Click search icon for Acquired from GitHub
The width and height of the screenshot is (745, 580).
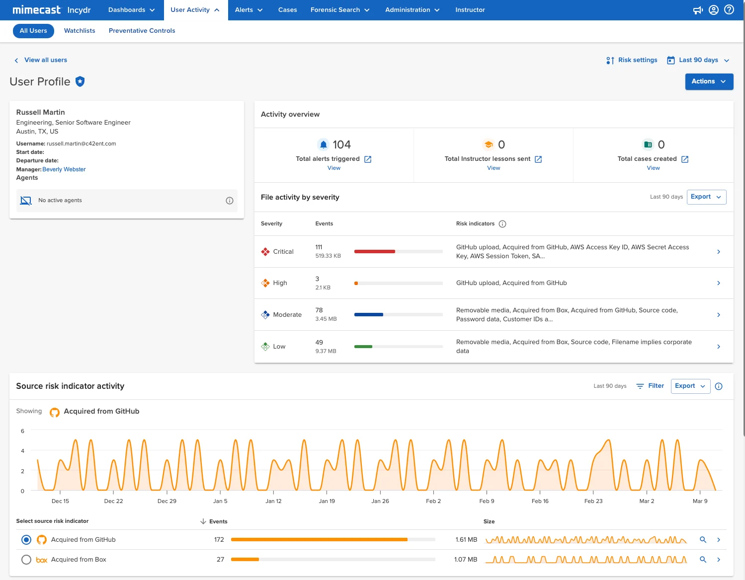coord(703,540)
